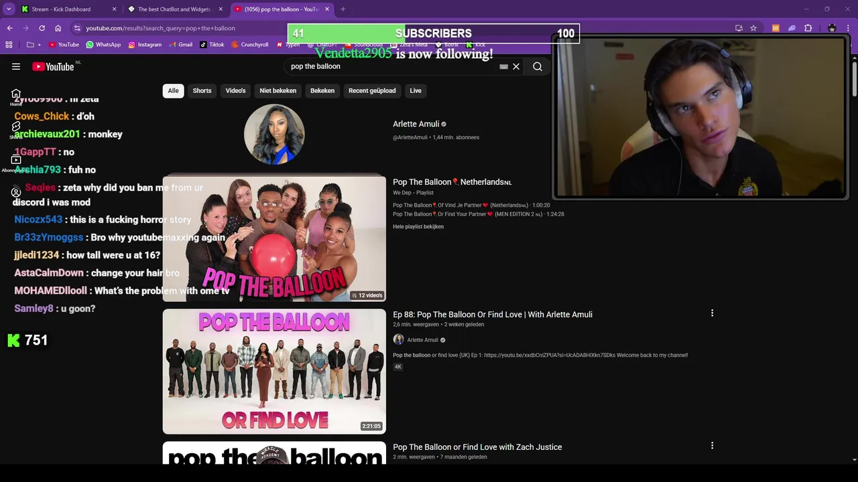Click the install app icon in address bar
858x482 pixels.
pyautogui.click(x=739, y=28)
